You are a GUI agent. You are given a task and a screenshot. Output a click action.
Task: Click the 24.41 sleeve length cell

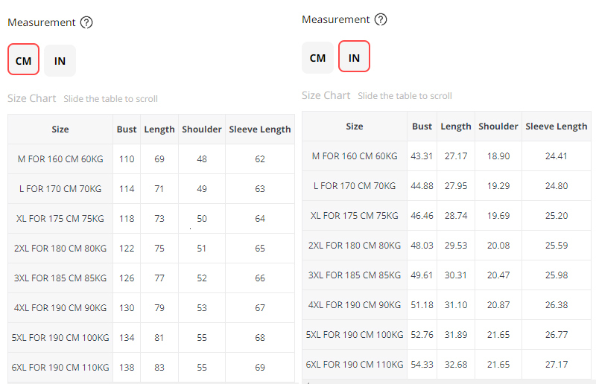click(x=556, y=156)
